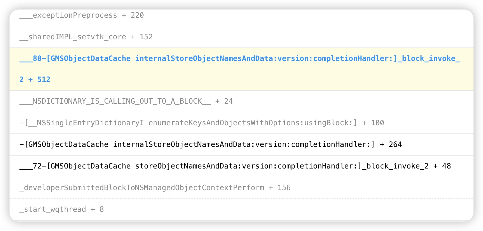This screenshot has width=483, height=231.
Task: Select ___NSDICTIONARY_IS_CALLING_OUT_TO_A_BLOCK__ + 24 frame
Action: pyautogui.click(x=241, y=101)
